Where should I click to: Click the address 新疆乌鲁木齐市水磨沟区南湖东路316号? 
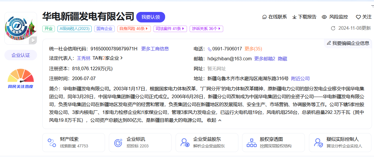pos(248,78)
